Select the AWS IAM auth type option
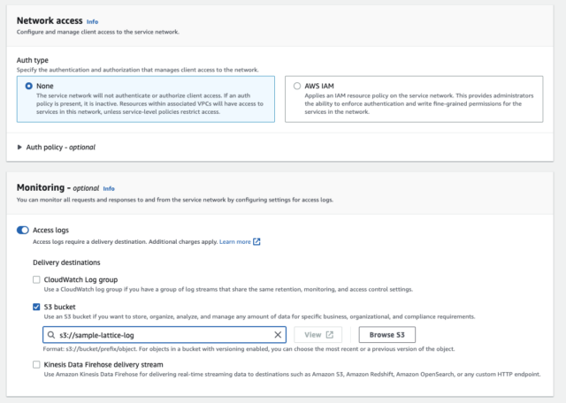566x403 pixels. point(297,86)
